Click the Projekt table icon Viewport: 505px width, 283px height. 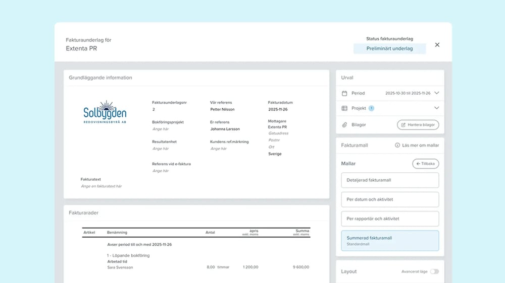click(344, 108)
